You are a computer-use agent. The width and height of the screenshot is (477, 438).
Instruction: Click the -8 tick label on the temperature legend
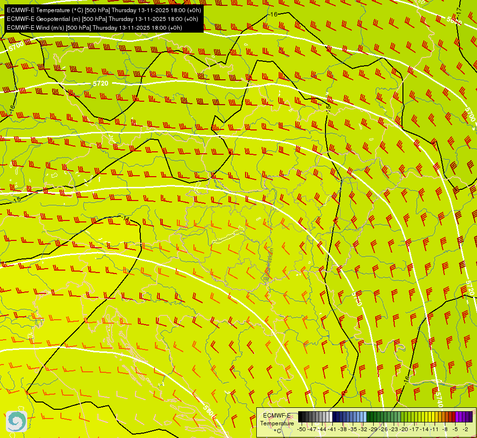pos(445,430)
